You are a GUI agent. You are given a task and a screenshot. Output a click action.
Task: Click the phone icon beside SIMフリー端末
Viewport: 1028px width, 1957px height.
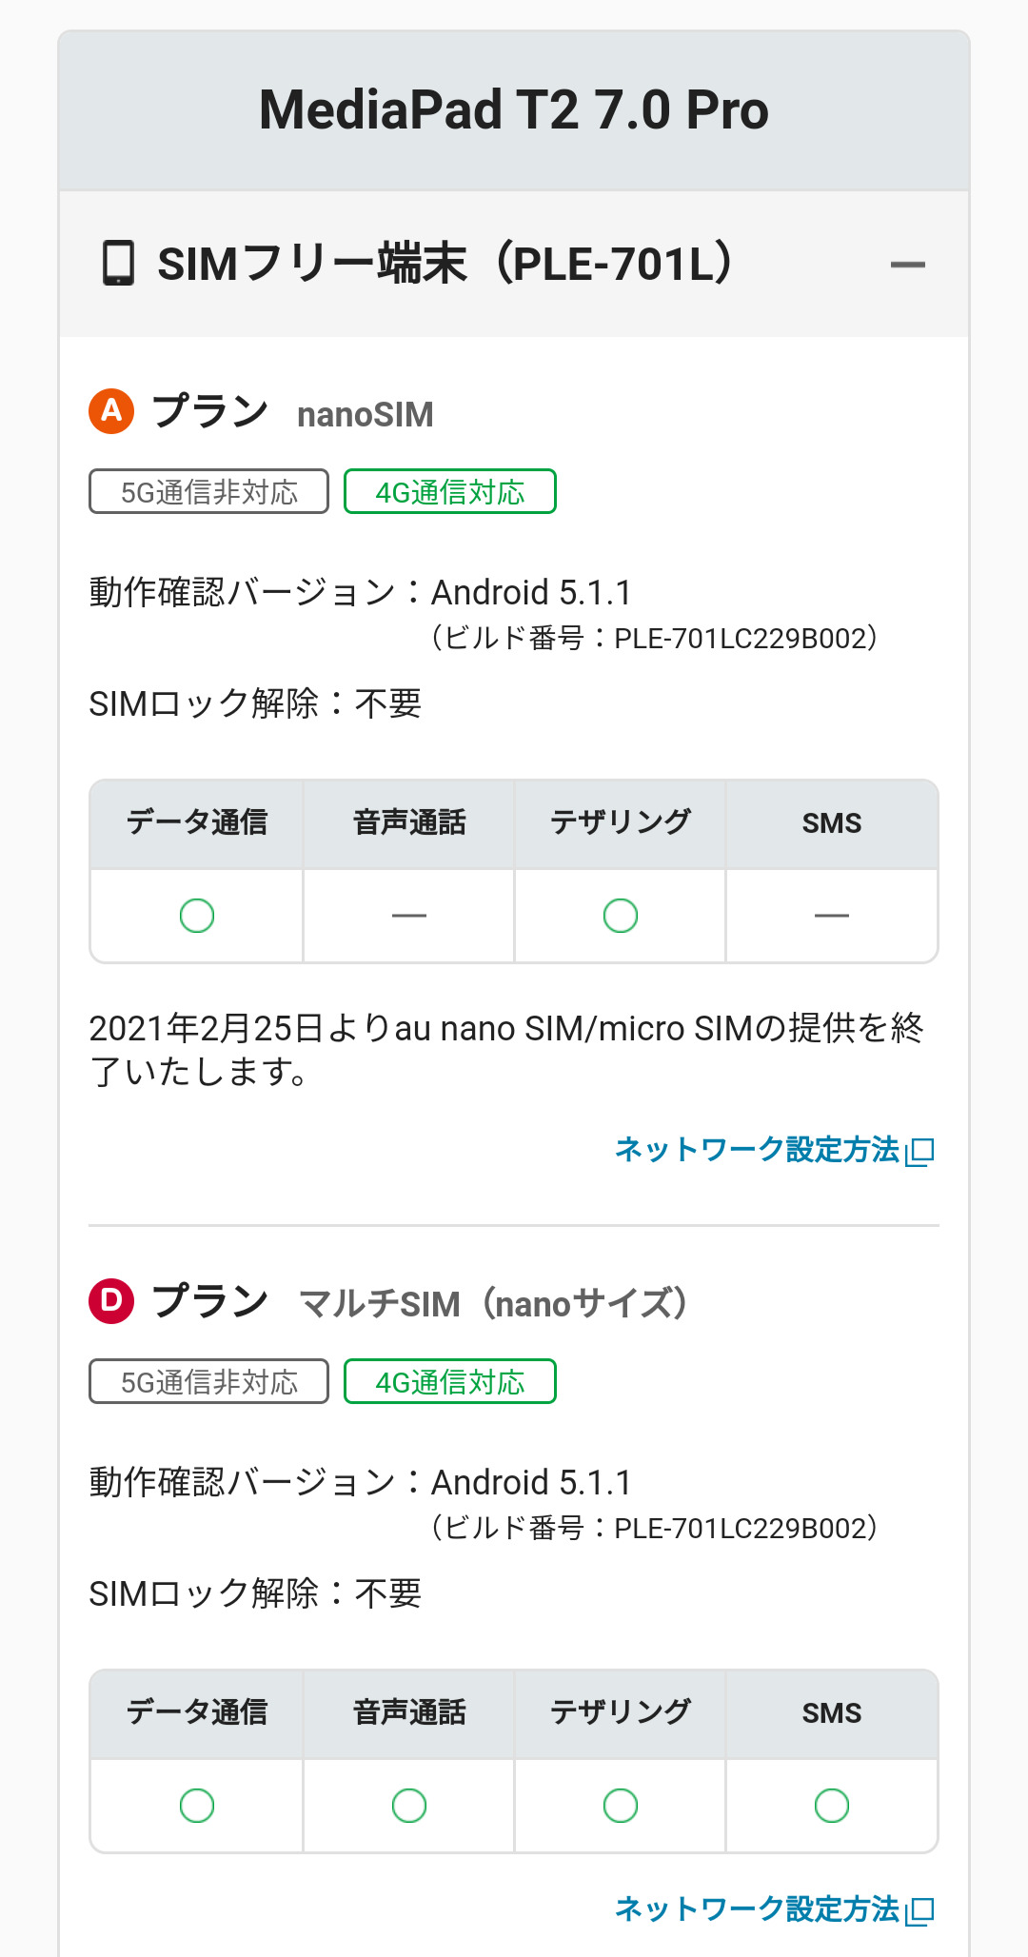[118, 263]
